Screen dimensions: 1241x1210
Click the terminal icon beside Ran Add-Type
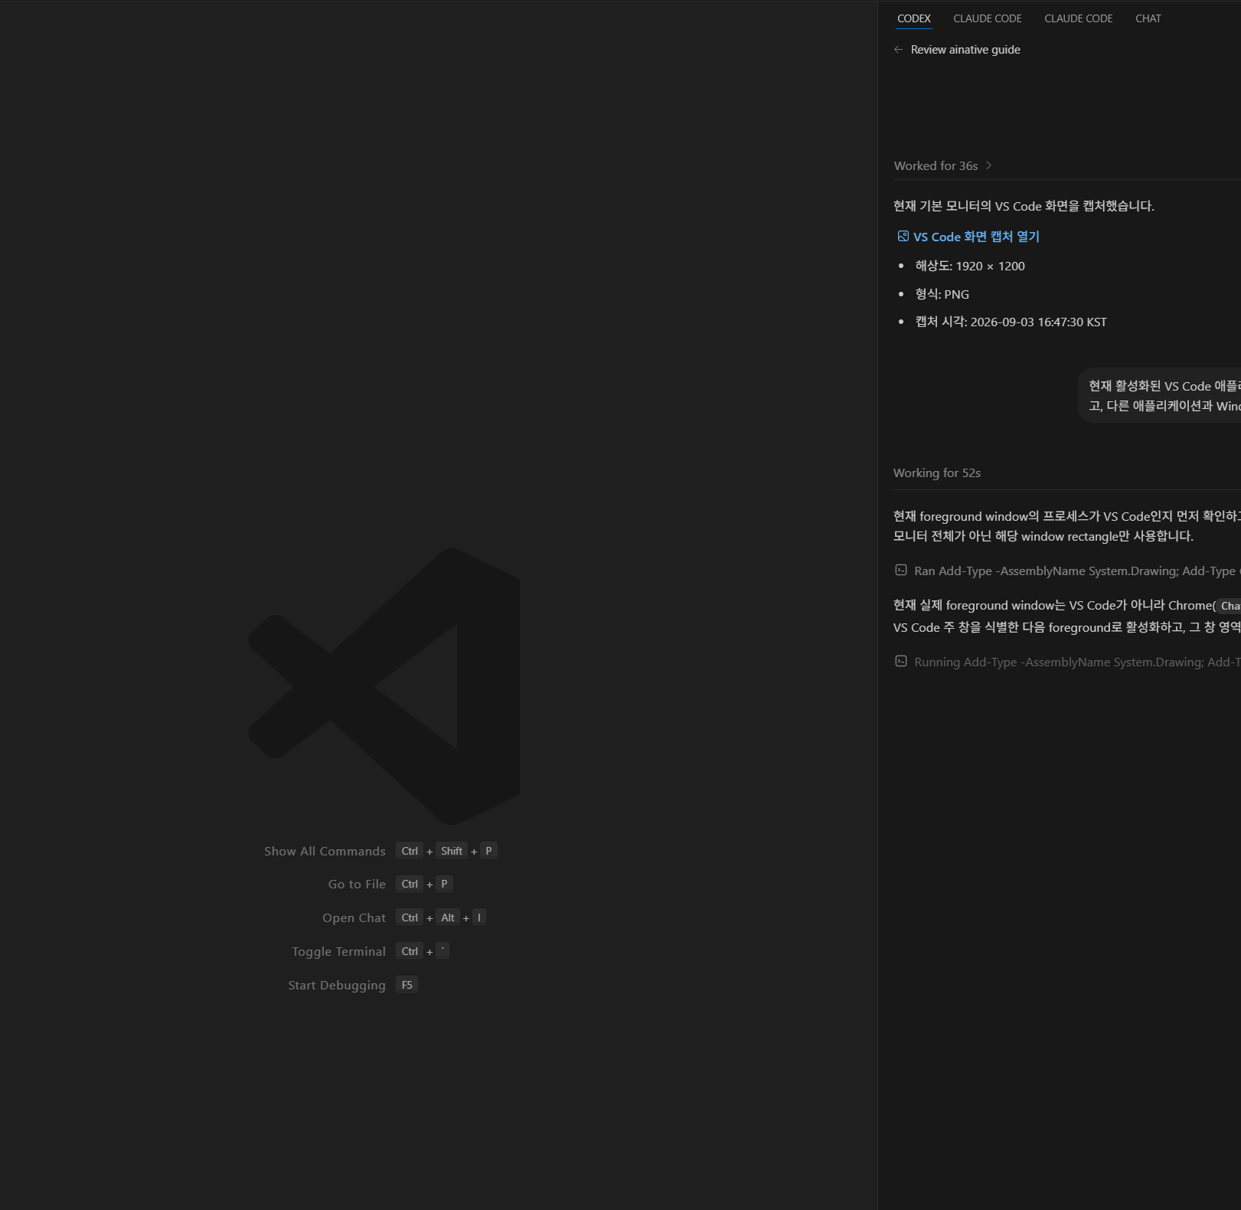coord(901,570)
